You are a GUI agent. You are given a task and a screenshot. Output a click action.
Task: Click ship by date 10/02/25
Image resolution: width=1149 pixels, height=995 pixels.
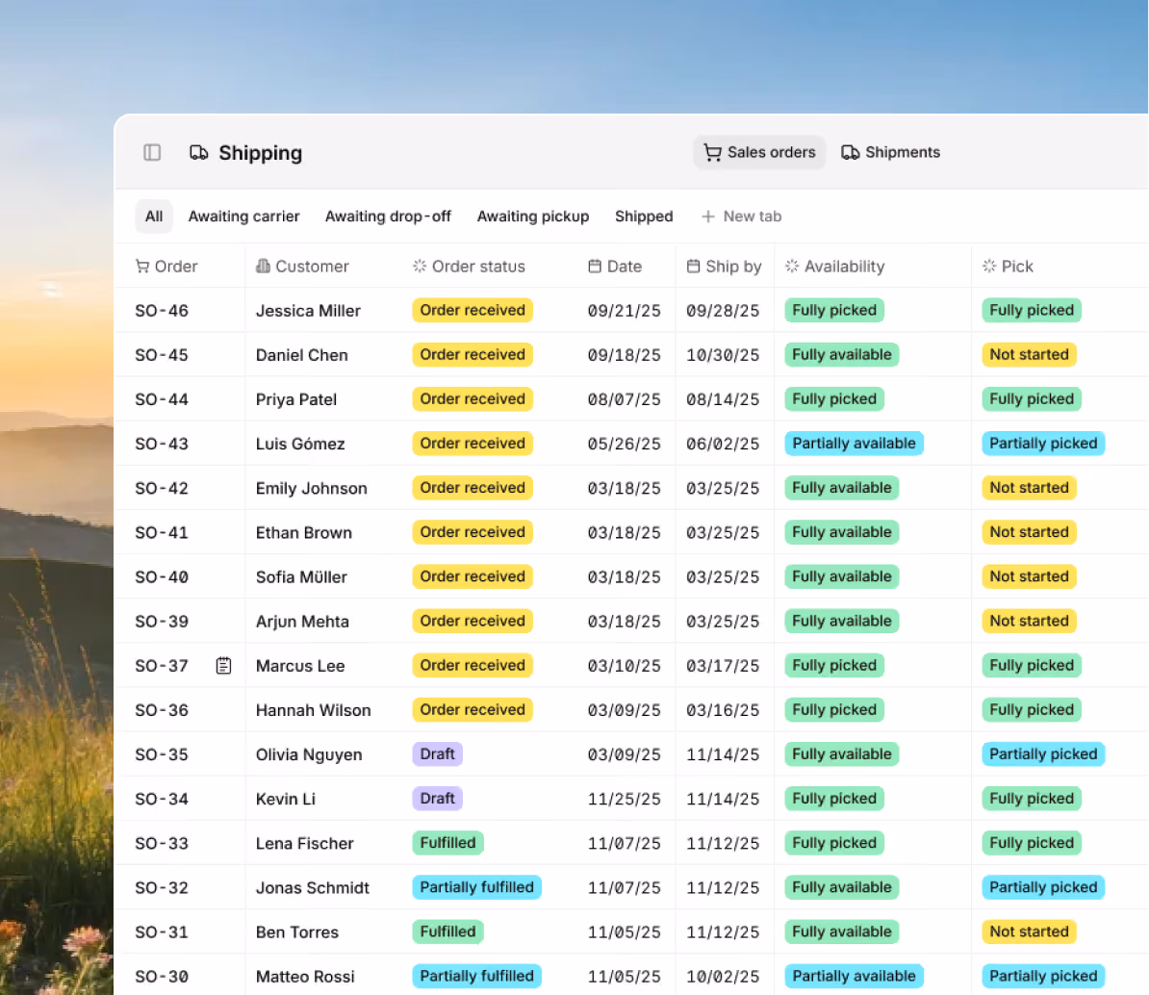point(723,976)
